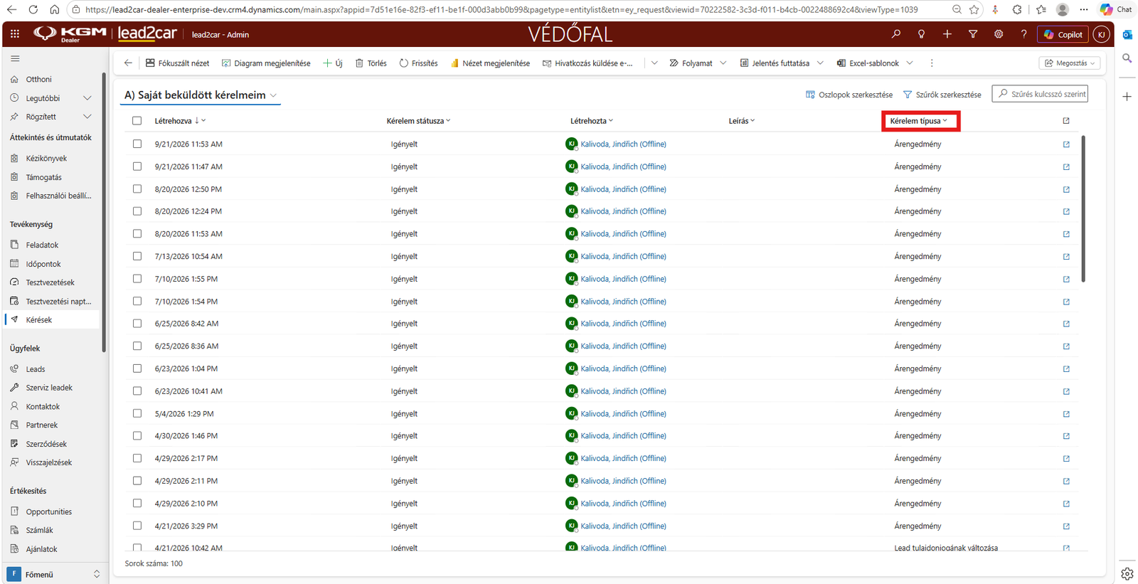
Task: Open Oszlopok szerkesztése
Action: pyautogui.click(x=849, y=95)
